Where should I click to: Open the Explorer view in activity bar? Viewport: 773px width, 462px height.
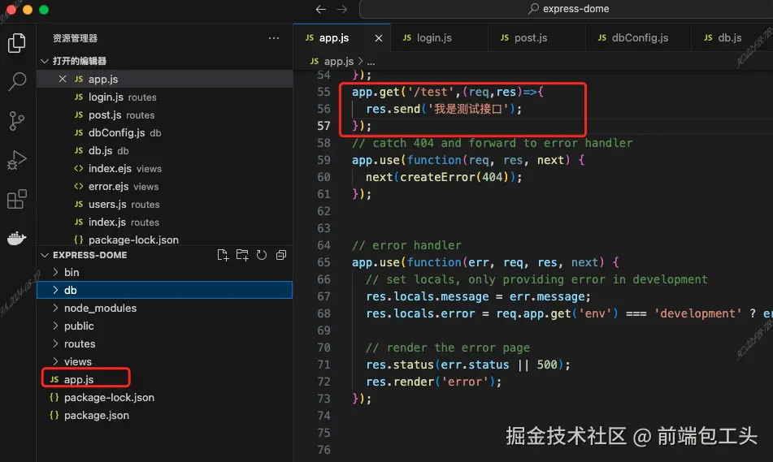17,43
